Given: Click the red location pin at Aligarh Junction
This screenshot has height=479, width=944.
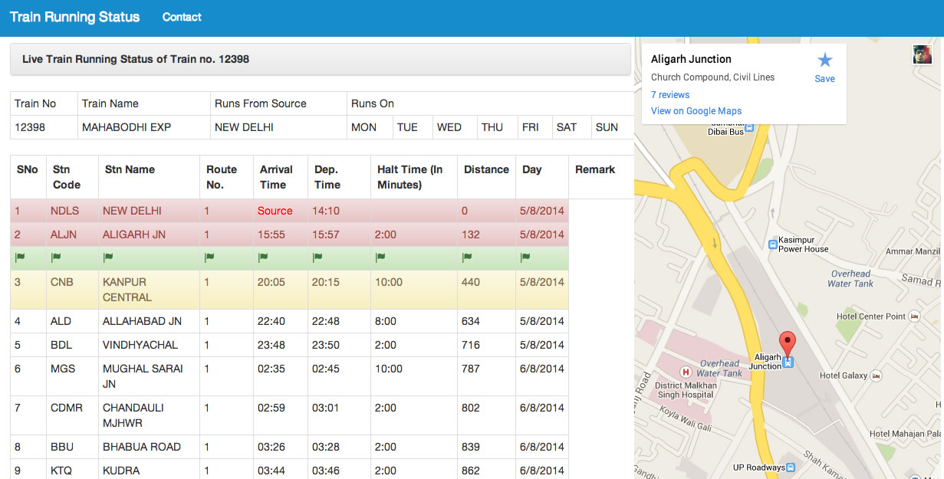Looking at the screenshot, I should (x=787, y=343).
